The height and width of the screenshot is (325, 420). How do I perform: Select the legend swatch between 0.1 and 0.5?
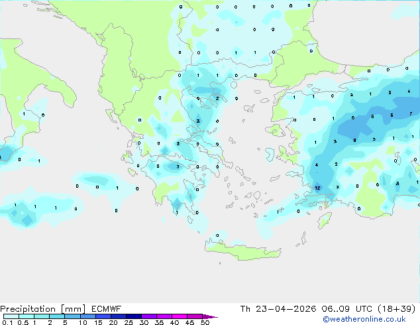pyautogui.click(x=11, y=316)
